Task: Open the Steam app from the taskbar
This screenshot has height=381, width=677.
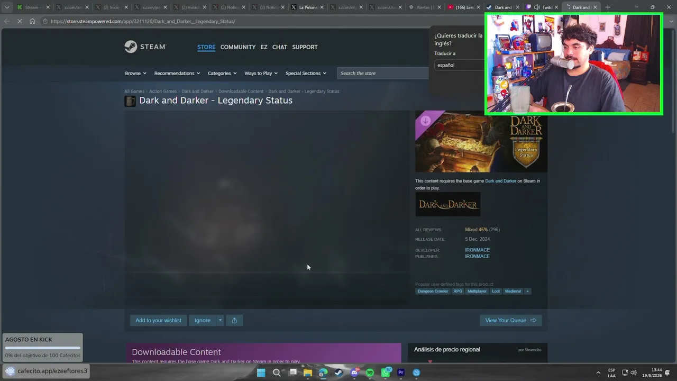Action: tap(338, 373)
